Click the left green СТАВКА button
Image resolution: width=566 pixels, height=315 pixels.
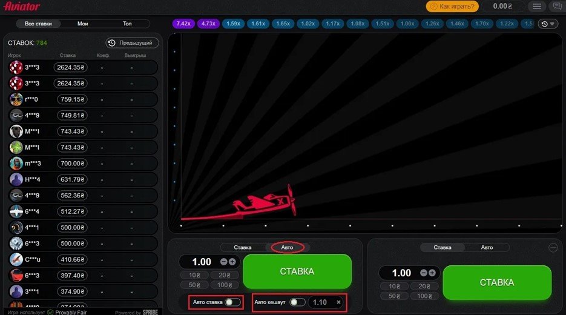coord(297,271)
